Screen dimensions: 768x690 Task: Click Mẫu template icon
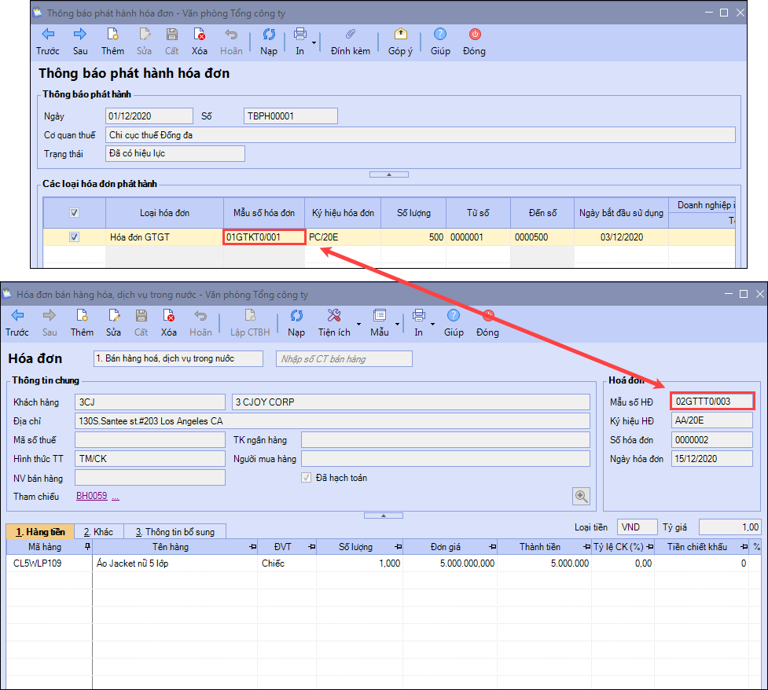pos(380,315)
